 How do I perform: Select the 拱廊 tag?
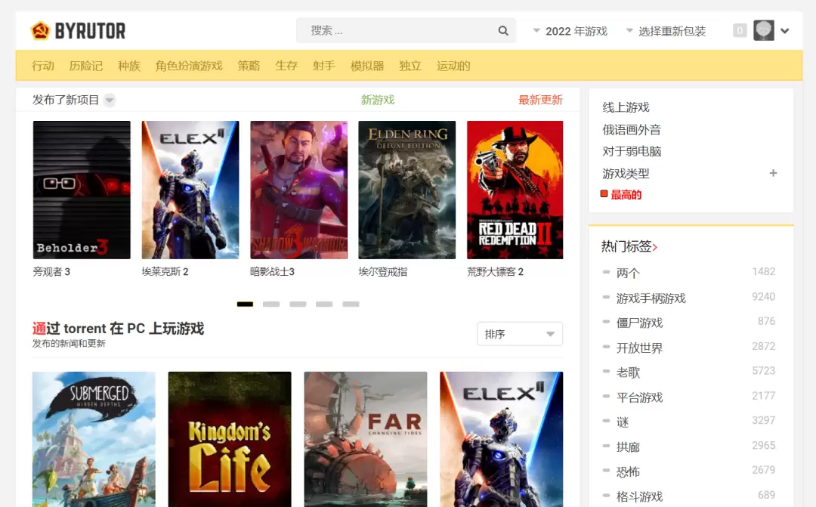628,447
